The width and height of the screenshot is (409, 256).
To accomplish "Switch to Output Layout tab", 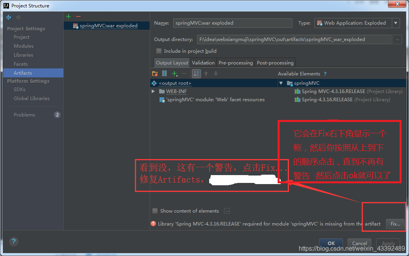I will pos(172,63).
